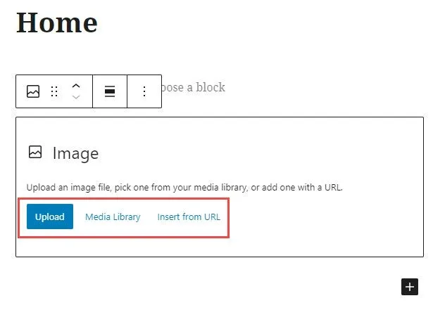The height and width of the screenshot is (310, 433).
Task: Click the block drag handle dots
Action: [x=54, y=91]
